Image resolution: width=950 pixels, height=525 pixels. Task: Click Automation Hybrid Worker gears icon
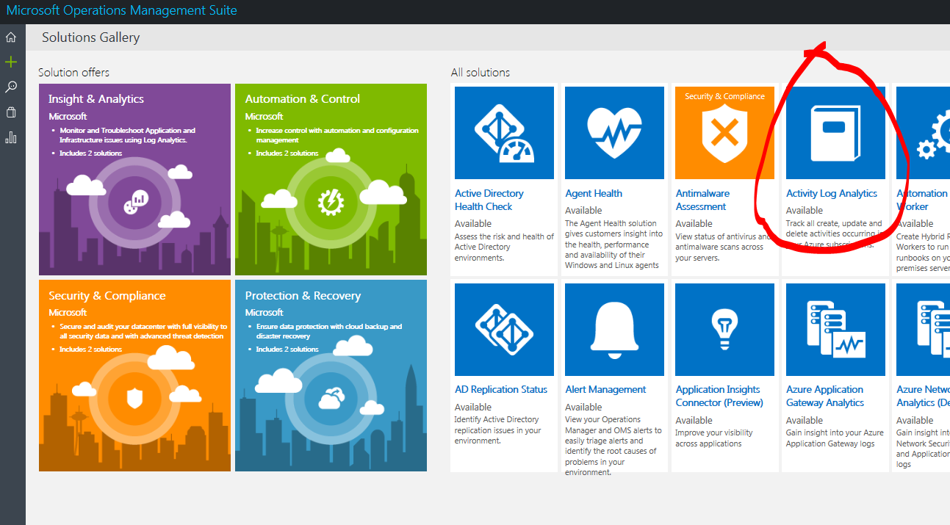923,133
